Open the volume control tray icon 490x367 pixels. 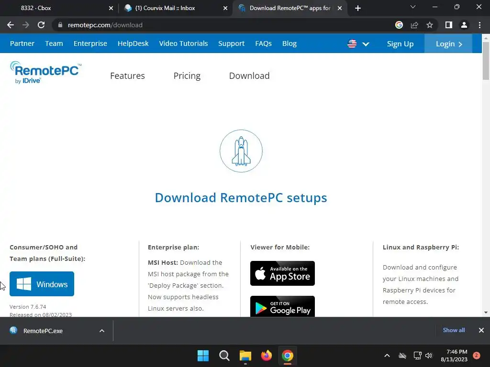point(429,356)
